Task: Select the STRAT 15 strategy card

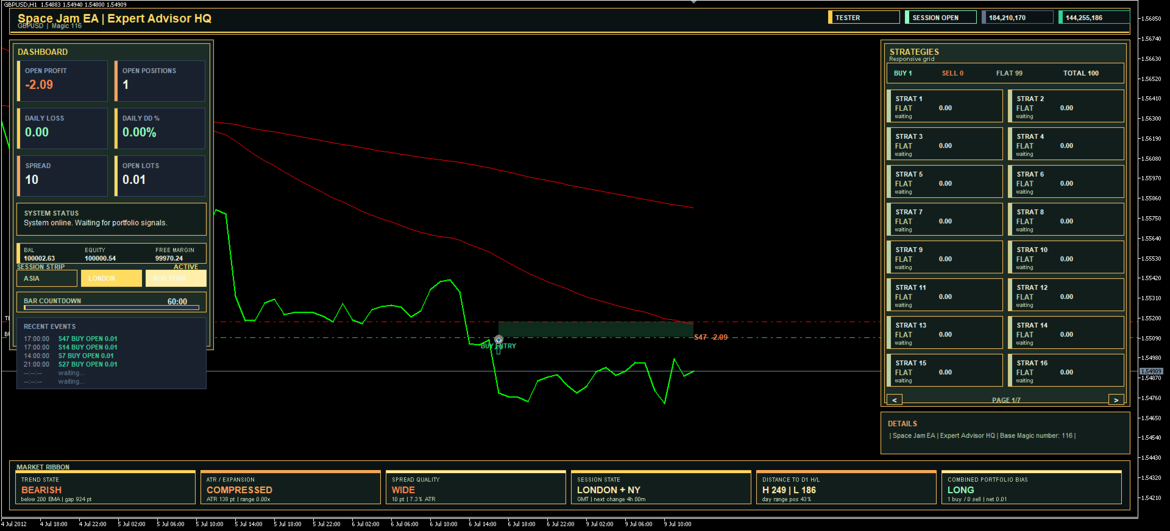Action: [x=945, y=371]
